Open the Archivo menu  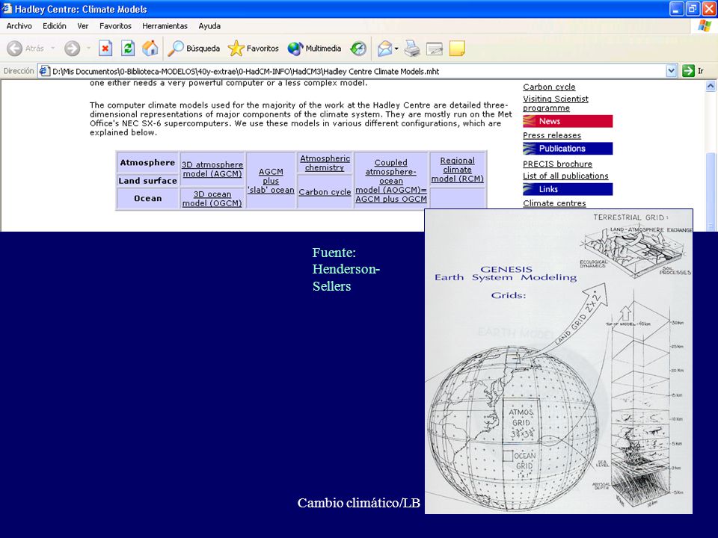(19, 26)
